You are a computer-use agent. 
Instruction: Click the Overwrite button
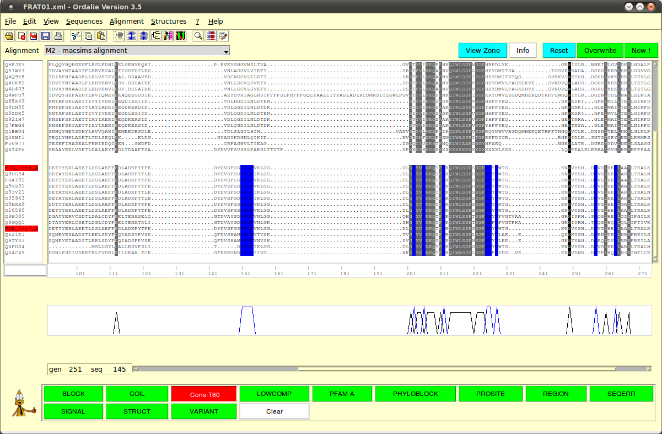click(600, 51)
